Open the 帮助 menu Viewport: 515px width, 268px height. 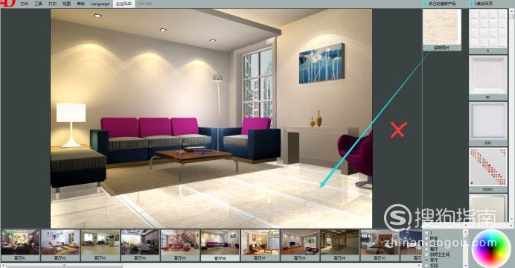tap(81, 4)
